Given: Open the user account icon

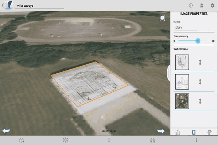Looking at the screenshot, I should coord(202,6).
